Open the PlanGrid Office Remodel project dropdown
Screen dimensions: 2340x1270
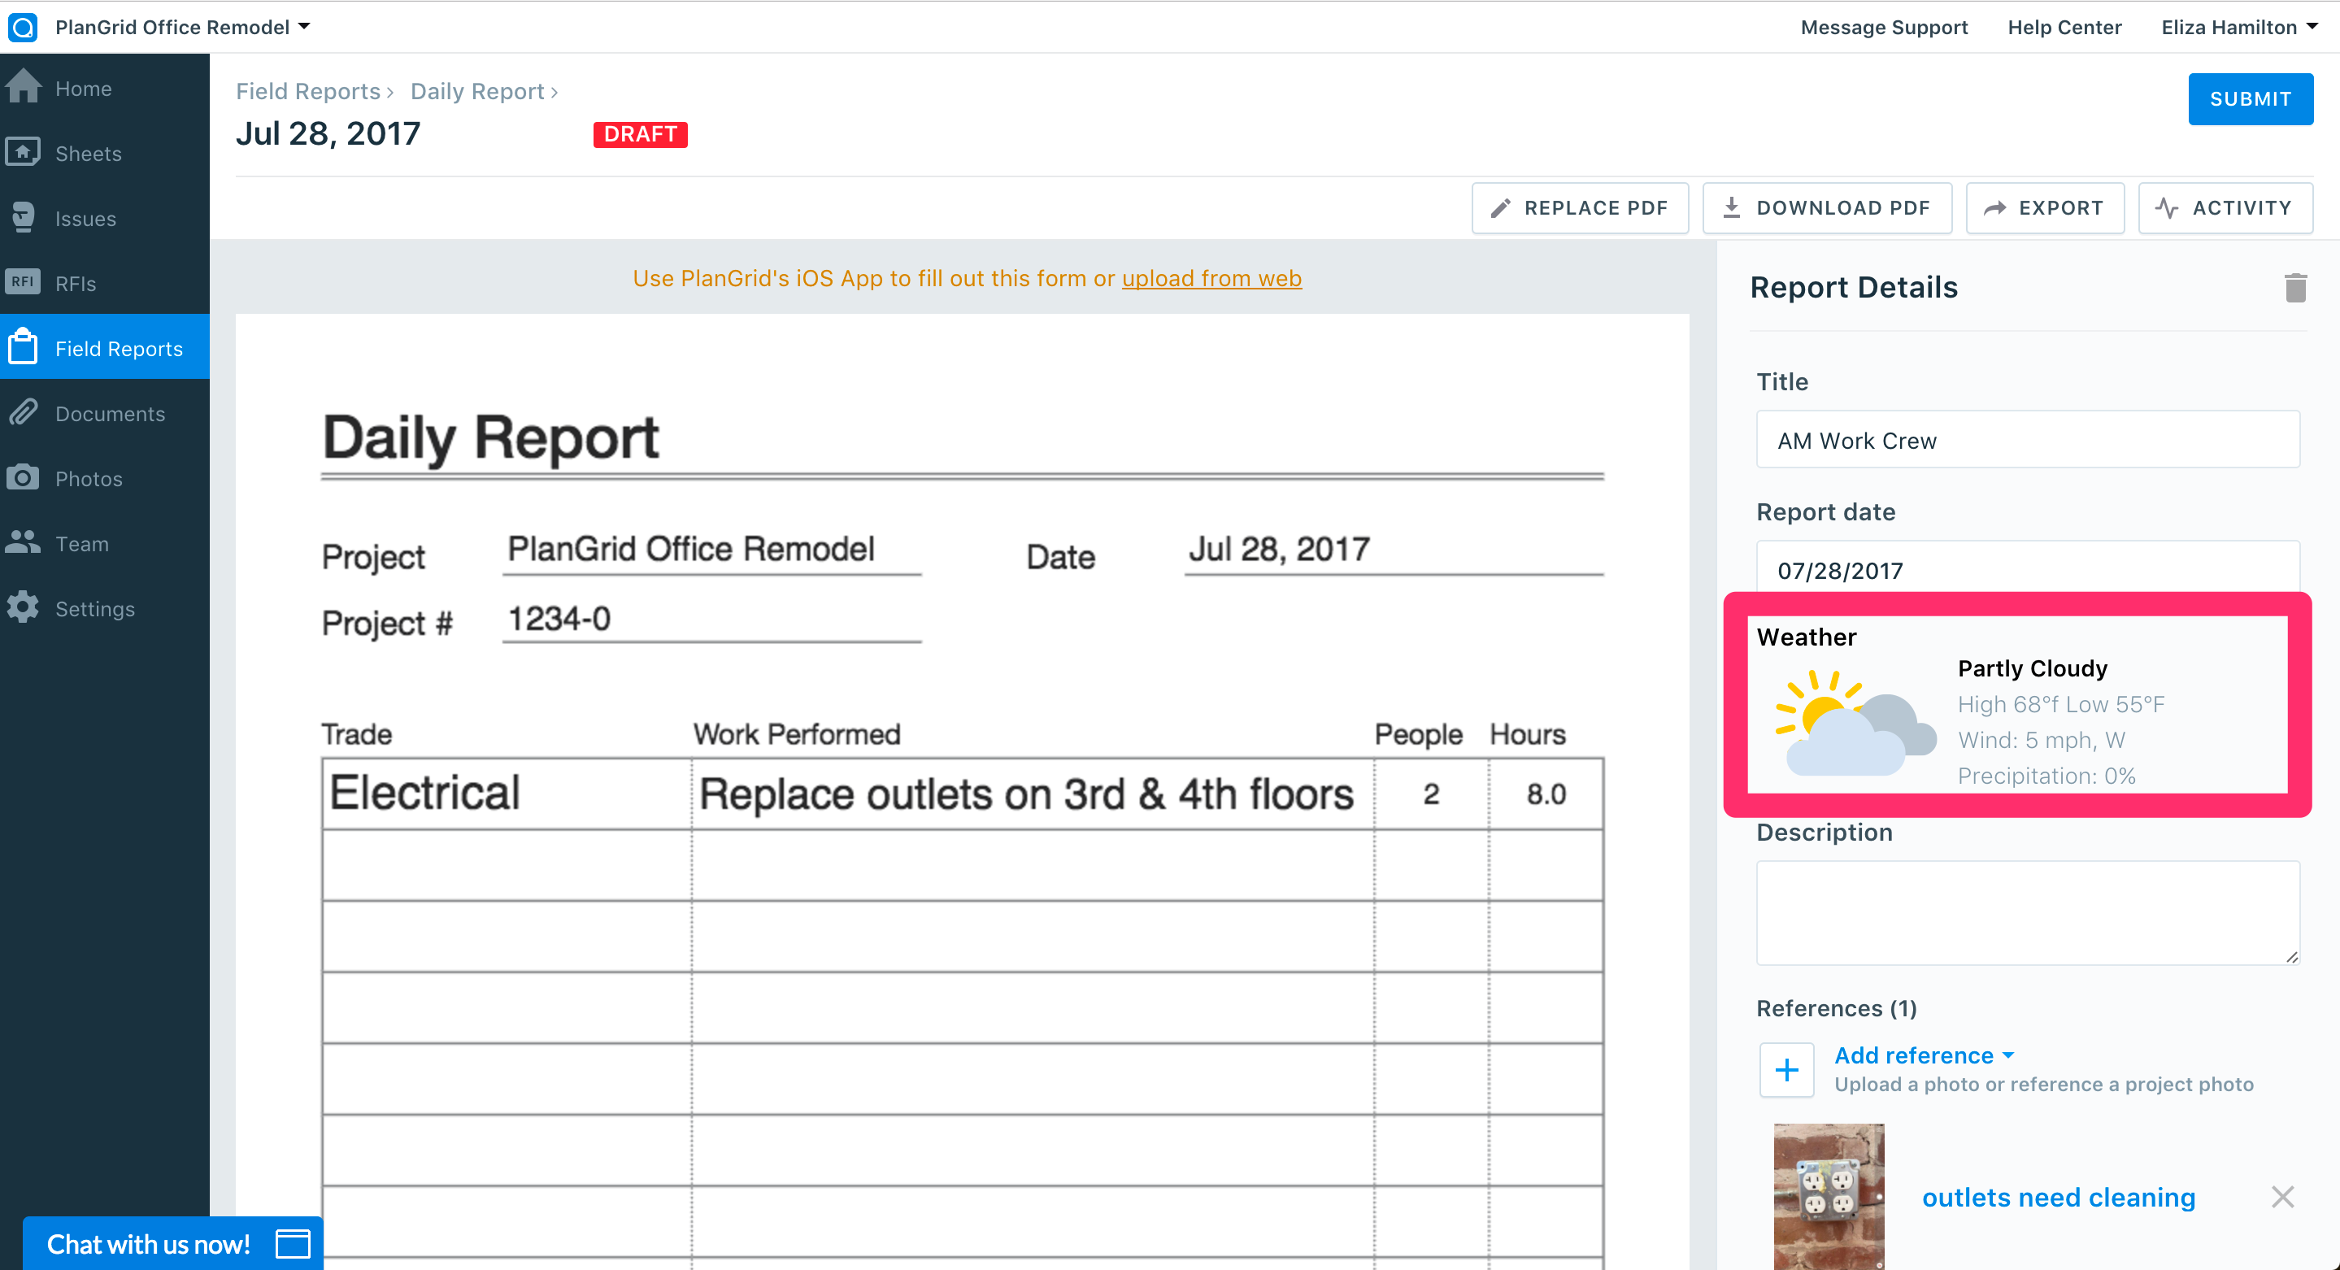pos(183,28)
